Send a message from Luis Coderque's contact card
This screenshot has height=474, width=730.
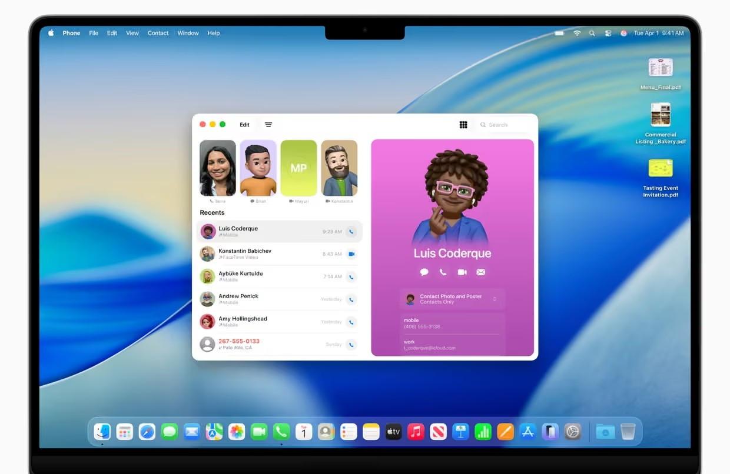point(424,272)
